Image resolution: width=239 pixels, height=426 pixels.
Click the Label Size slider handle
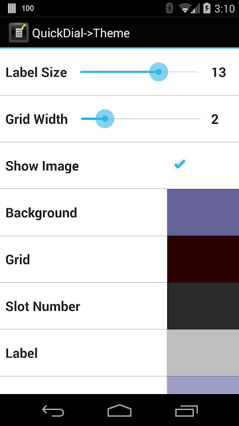click(x=159, y=72)
